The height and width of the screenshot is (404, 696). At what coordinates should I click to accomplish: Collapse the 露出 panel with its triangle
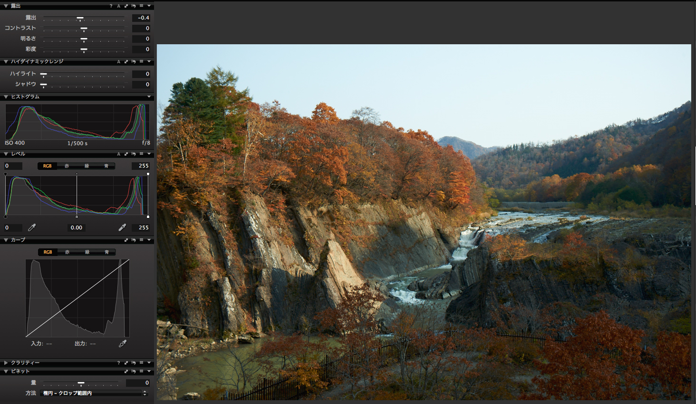6,6
